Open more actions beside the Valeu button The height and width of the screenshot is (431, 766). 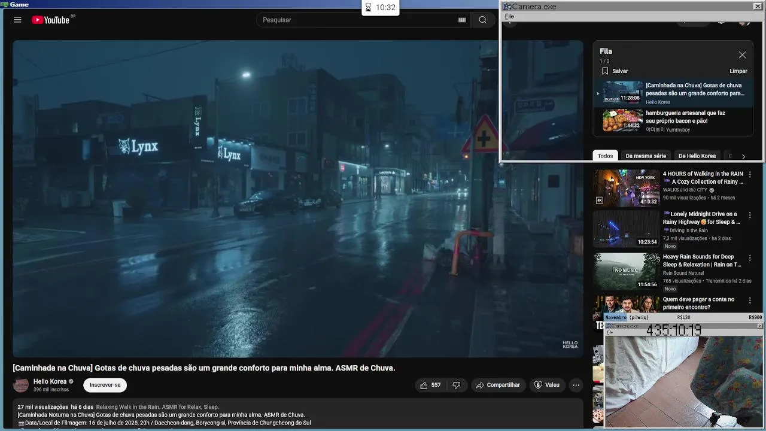coord(576,385)
